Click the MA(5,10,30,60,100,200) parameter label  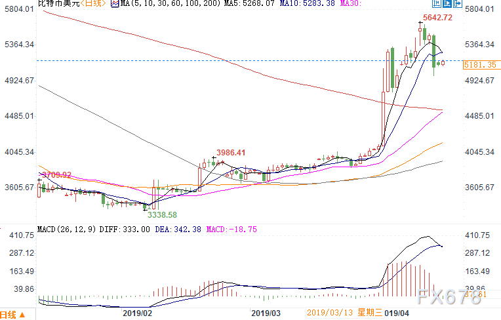pos(170,3)
